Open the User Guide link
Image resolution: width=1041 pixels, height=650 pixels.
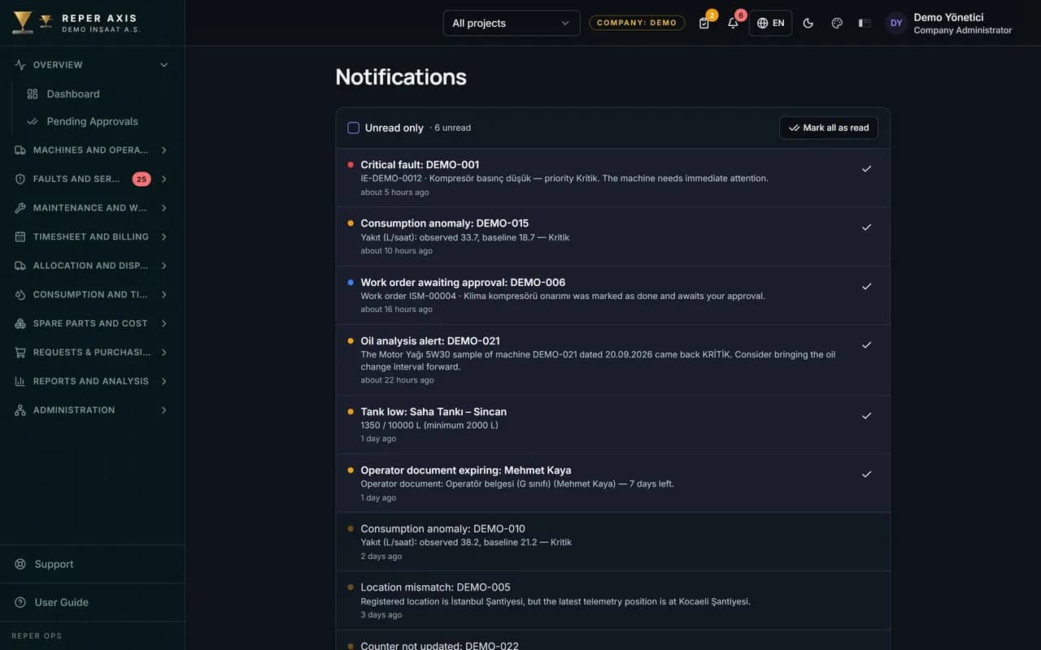pyautogui.click(x=61, y=602)
